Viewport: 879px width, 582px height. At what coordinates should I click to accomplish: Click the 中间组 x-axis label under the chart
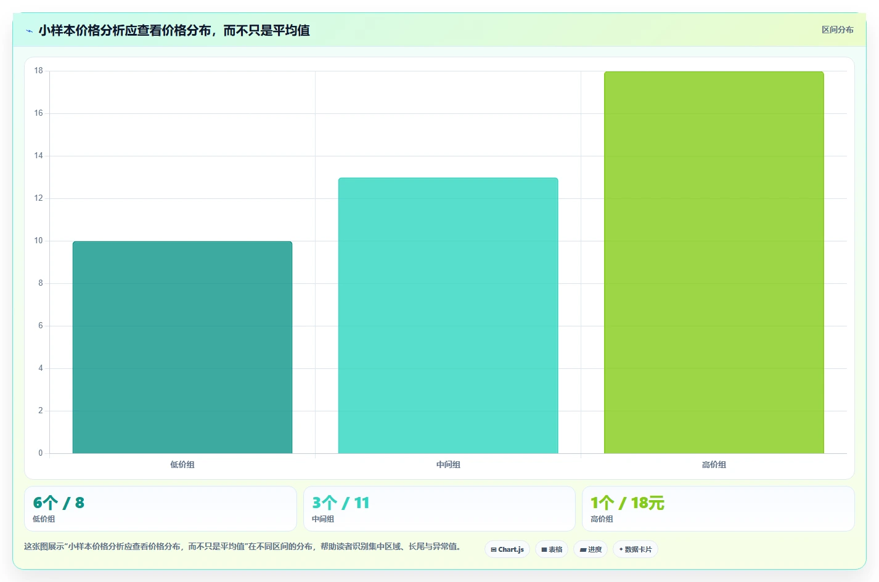[x=448, y=464]
